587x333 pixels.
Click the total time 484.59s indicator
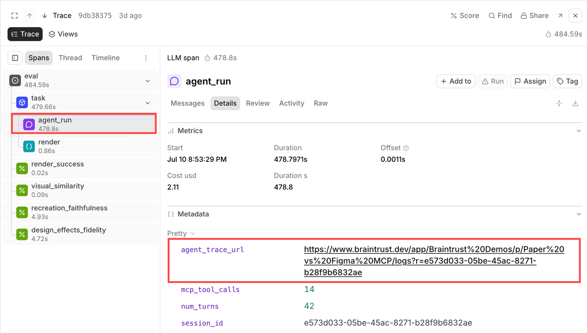pos(564,34)
